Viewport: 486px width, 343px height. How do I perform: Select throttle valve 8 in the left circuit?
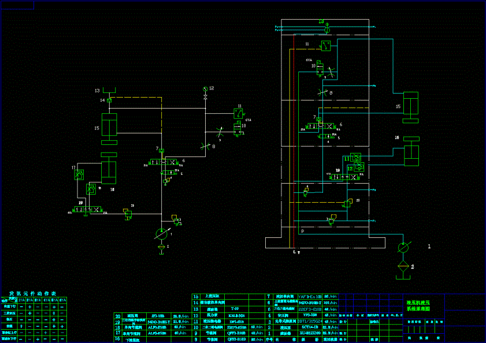(x=205, y=146)
